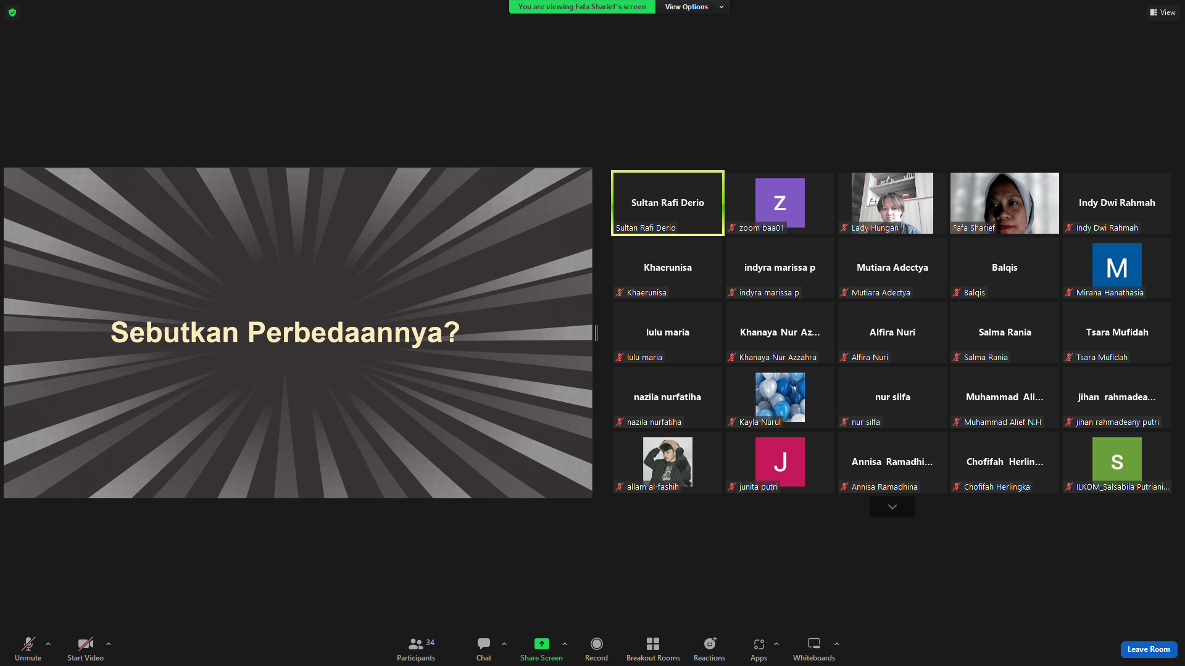Viewport: 1185px width, 666px height.
Task: Click the 'nazila nurfatiha' name label
Action: [x=654, y=422]
